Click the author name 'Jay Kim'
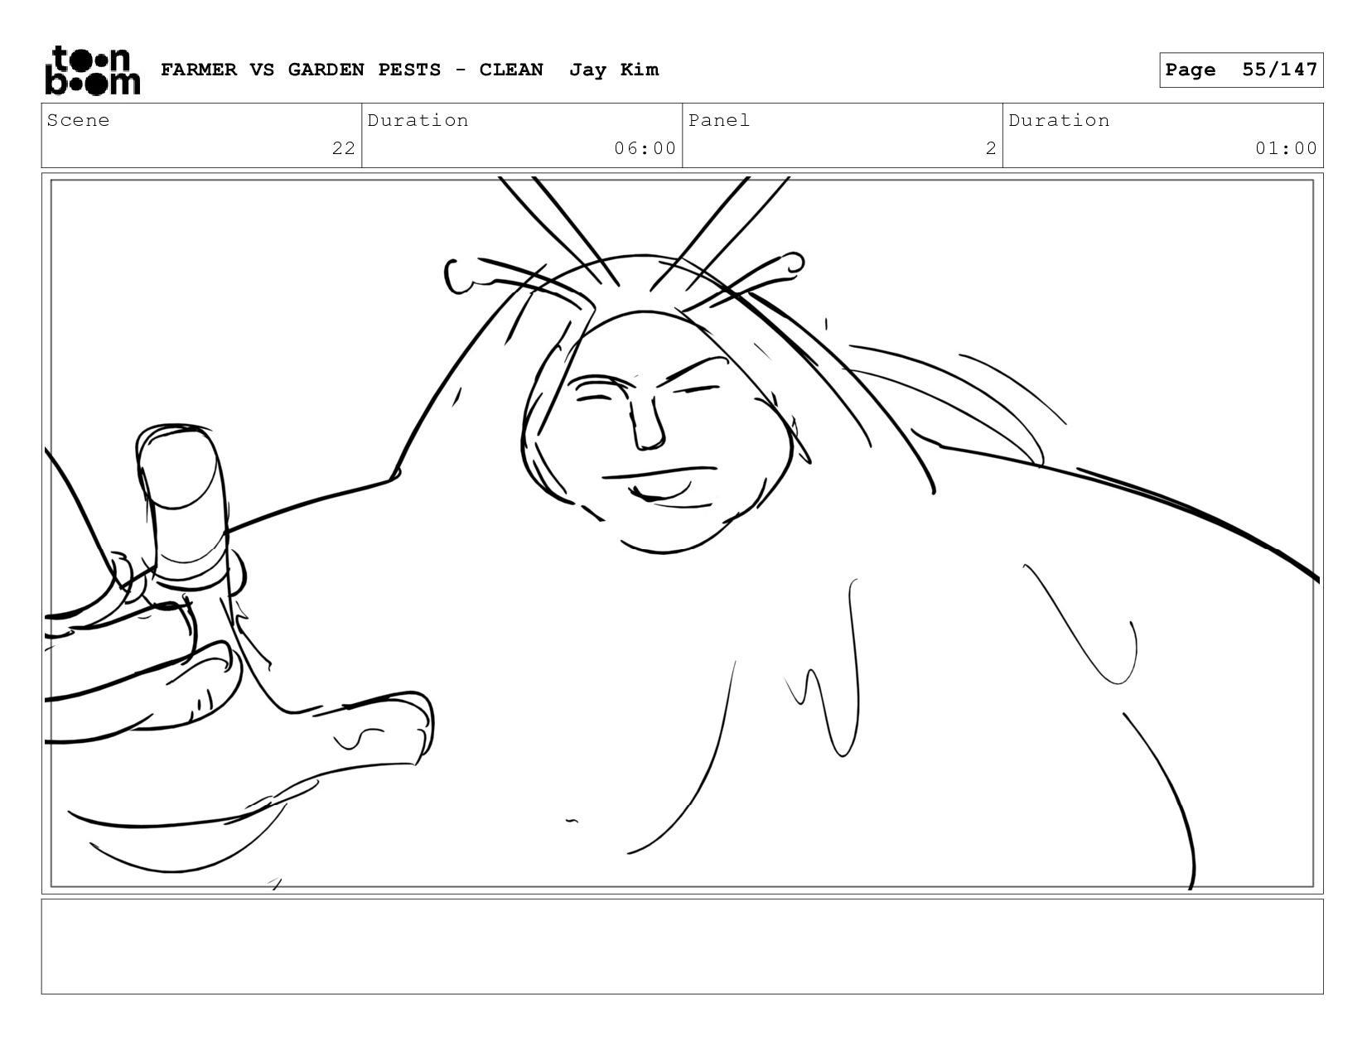The width and height of the screenshot is (1367, 1056). pyautogui.click(x=614, y=70)
